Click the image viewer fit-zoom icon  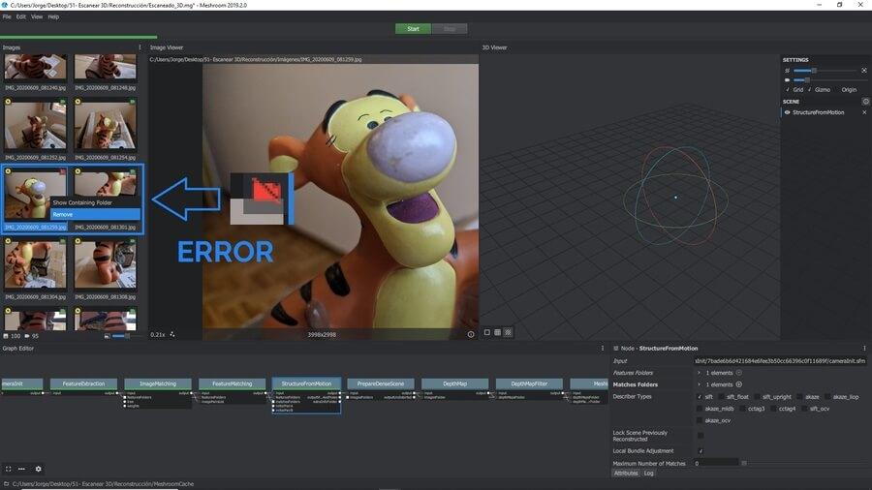coord(172,334)
